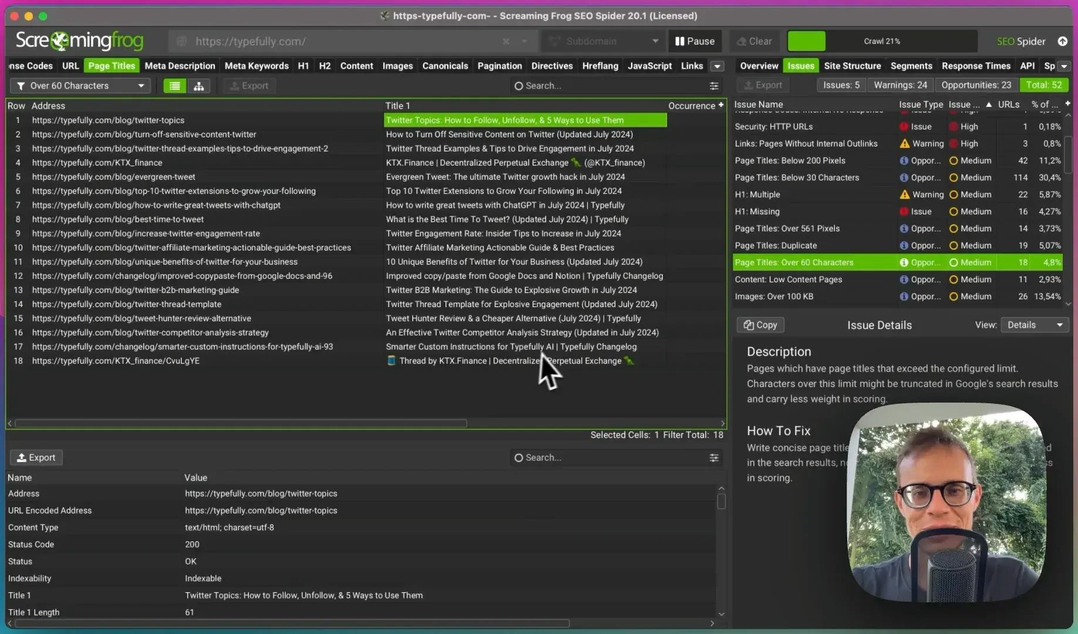This screenshot has height=634, width=1078.
Task: Click the info icon on Images: Over 100 KB
Action: (904, 296)
